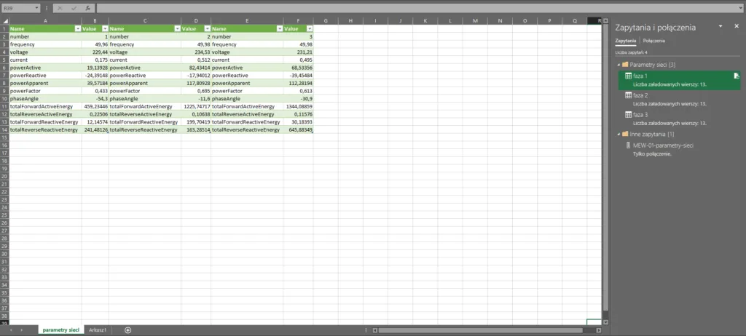
Task: Click cell with value 645,88349
Action: coord(298,129)
